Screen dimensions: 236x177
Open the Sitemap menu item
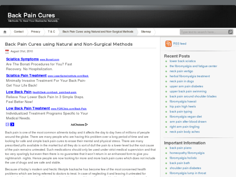(x=146, y=32)
